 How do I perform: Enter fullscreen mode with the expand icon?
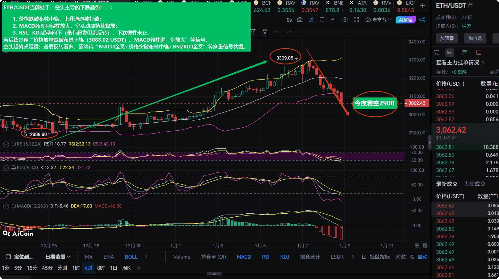coord(356,20)
